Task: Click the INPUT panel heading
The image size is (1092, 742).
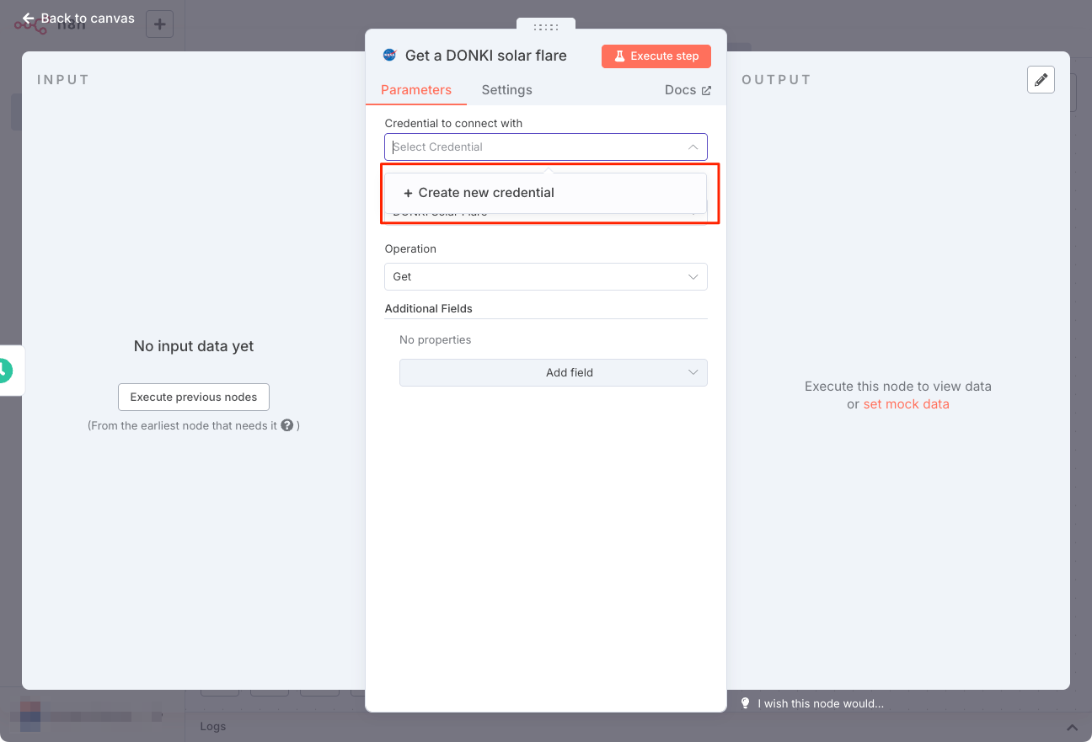Action: tap(63, 80)
